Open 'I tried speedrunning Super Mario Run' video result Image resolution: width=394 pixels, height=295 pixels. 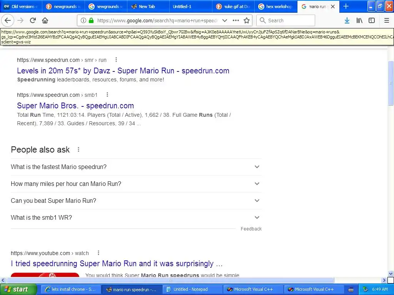click(x=117, y=264)
